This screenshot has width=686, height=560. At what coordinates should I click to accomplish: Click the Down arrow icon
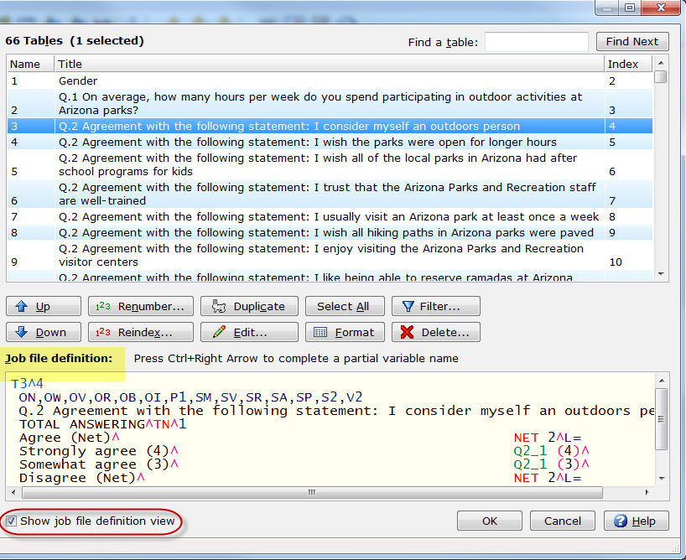click(22, 332)
